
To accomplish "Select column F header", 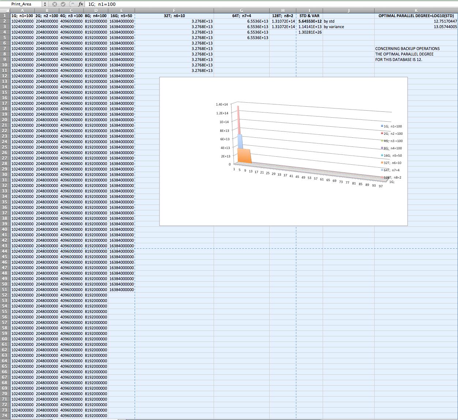I will pos(174,11).
